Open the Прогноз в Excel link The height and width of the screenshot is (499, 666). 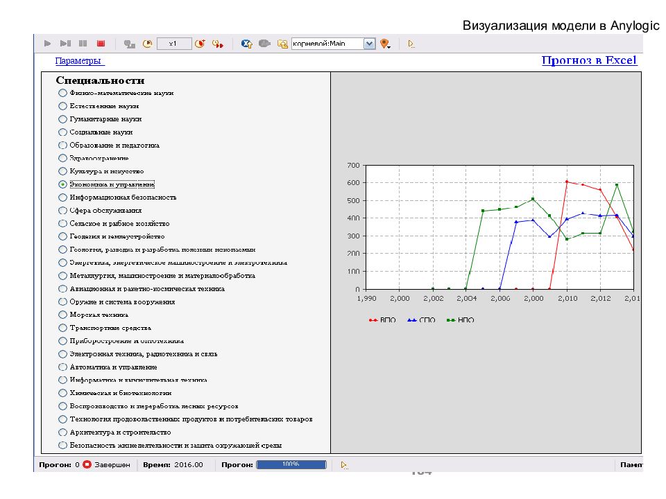point(589,60)
